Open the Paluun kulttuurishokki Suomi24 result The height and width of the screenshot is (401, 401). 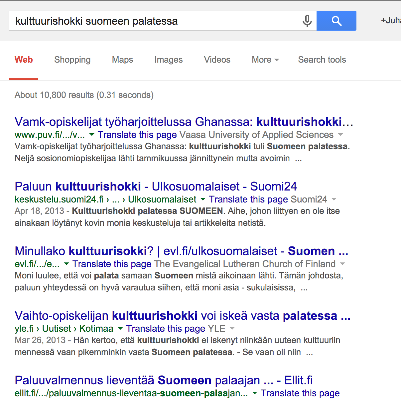[156, 187]
